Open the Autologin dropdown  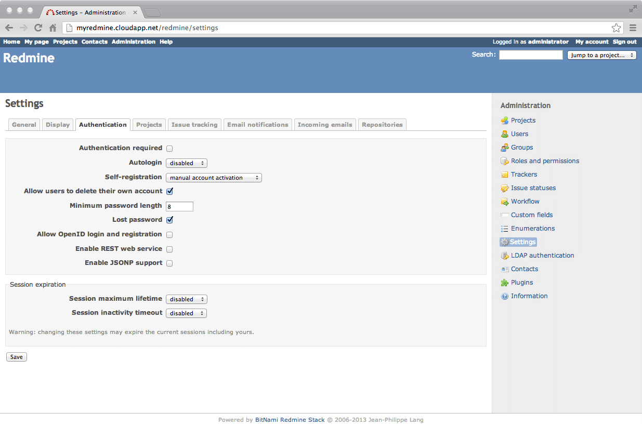(186, 163)
